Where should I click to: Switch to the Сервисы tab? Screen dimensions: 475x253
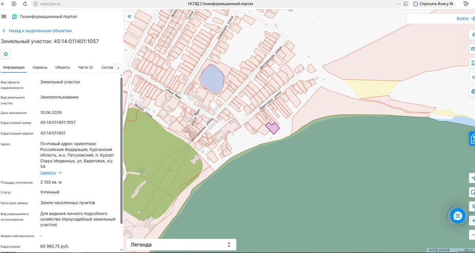tap(40, 67)
